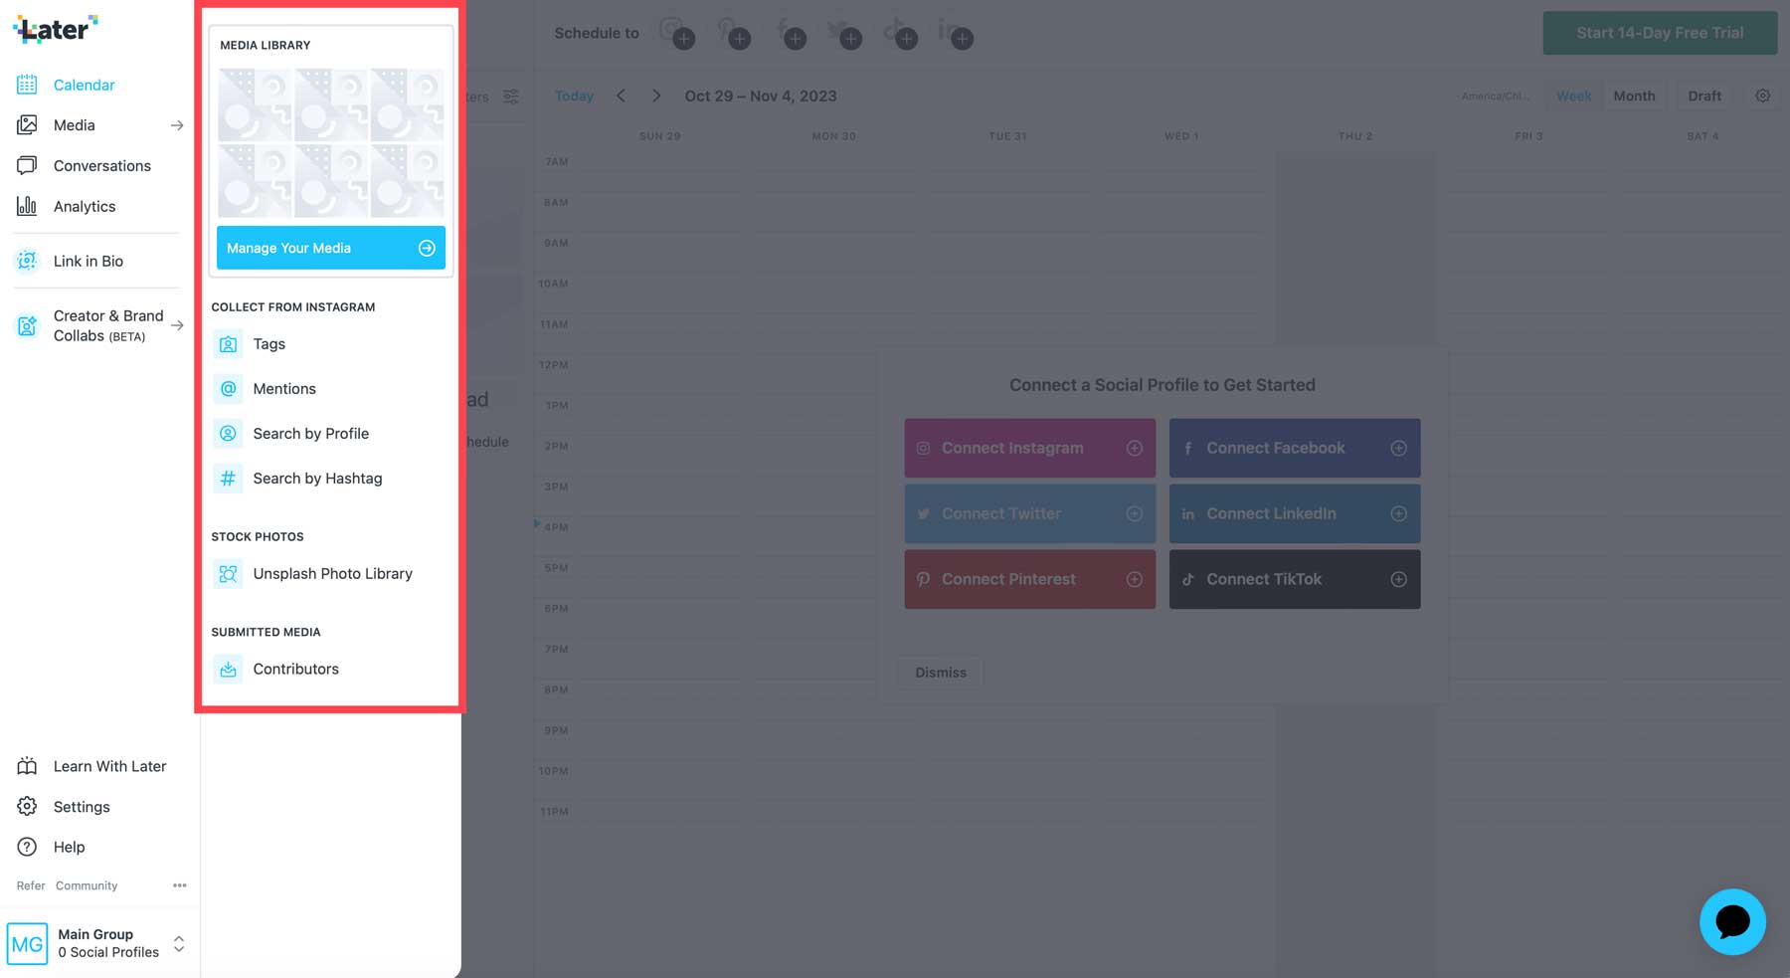Click the MG group avatar
This screenshot has height=978, width=1790.
point(27,943)
